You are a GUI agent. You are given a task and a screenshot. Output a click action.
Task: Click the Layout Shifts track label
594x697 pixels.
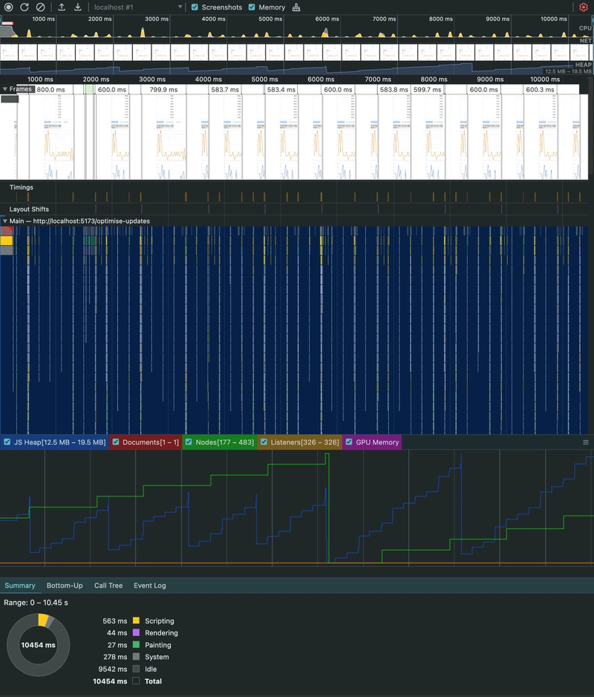point(29,210)
